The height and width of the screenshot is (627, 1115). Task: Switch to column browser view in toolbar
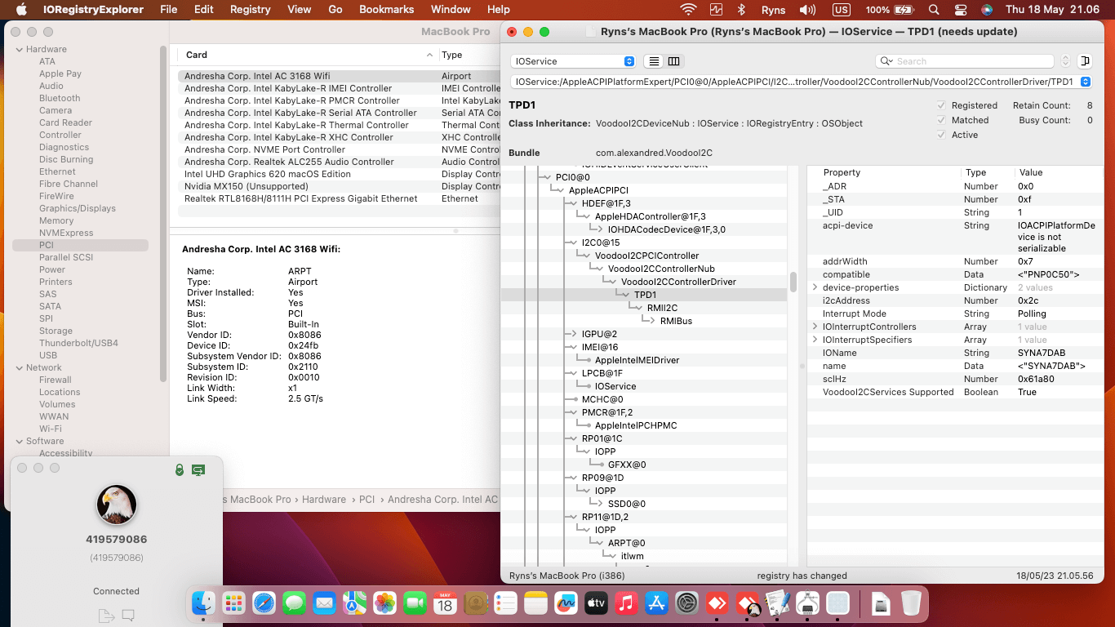(674, 61)
